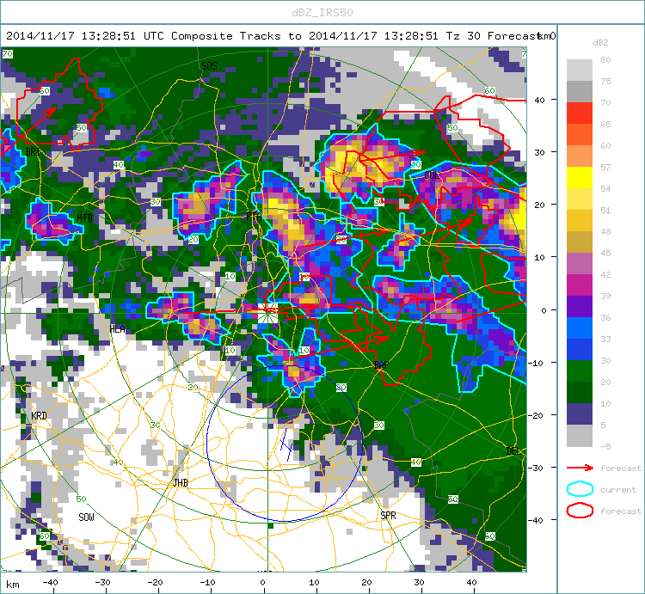Click the BRI station label
Image resolution: width=645 pixels, height=594 pixels.
[x=33, y=151]
